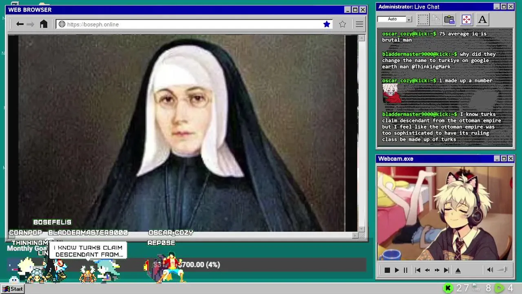Open the browser hamburger menu
Viewport: 522px width, 294px height.
[359, 24]
